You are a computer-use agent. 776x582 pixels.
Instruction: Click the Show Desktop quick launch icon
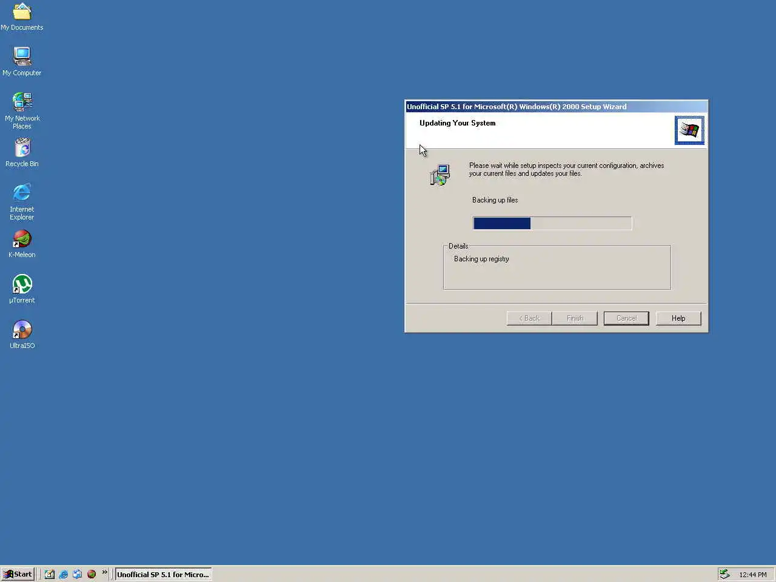tap(50, 574)
